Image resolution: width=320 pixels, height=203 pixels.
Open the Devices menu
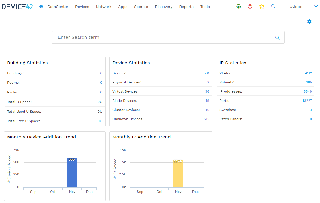pos(82,7)
